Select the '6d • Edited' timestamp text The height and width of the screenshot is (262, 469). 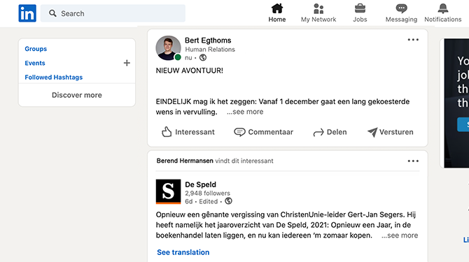point(202,201)
